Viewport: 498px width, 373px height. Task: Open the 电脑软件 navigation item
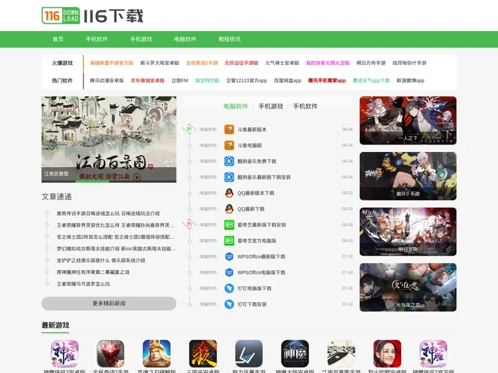185,39
